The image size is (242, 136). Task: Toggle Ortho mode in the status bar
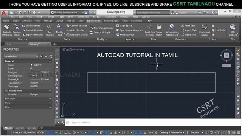(x=70, y=133)
